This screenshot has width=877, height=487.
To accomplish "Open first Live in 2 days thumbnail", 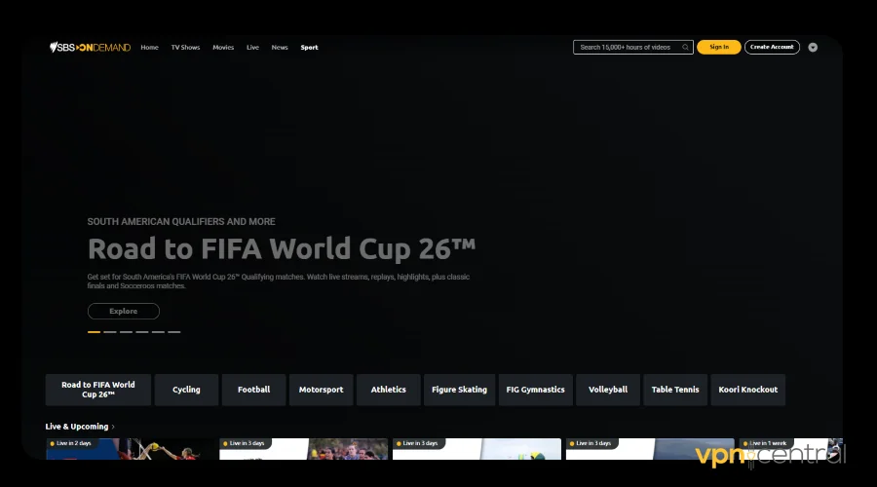I will (130, 450).
